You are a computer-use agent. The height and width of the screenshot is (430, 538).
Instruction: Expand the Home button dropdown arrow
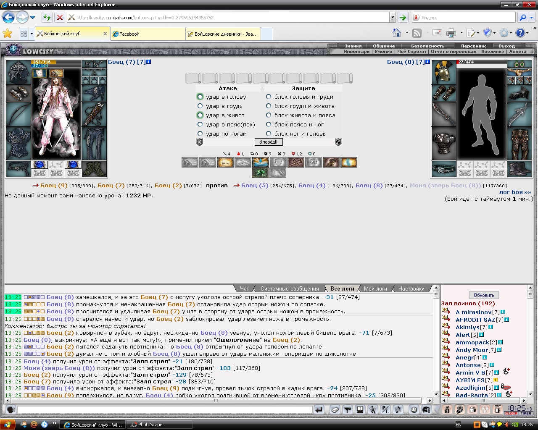coord(406,33)
